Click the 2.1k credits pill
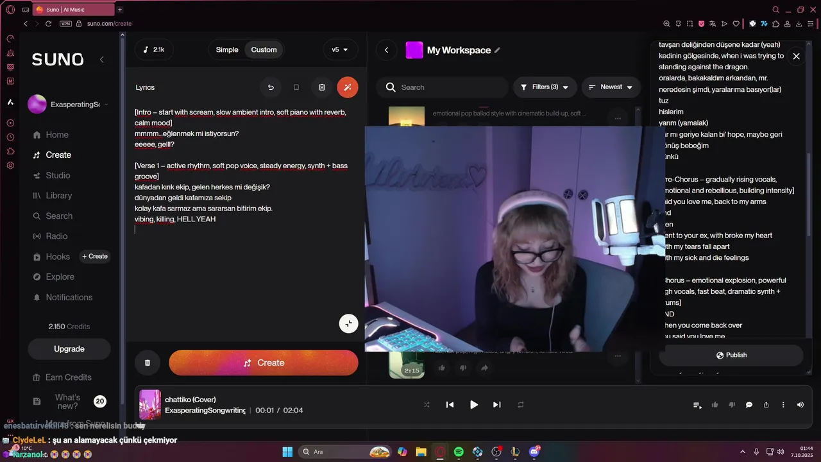Viewport: 821px width, 462px height. click(x=154, y=50)
